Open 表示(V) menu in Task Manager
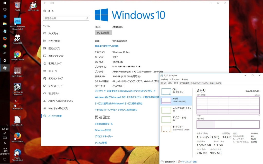263x164 pixels. (184, 79)
